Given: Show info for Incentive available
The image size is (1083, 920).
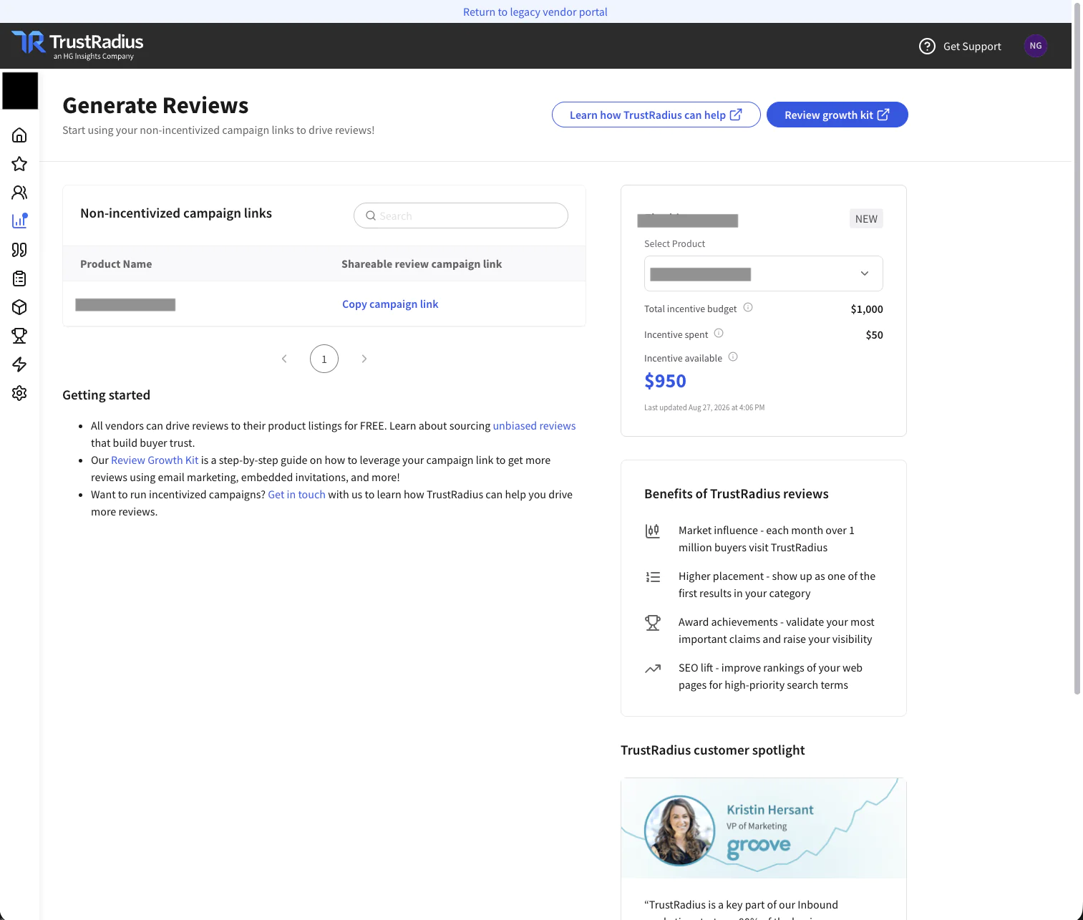Looking at the screenshot, I should 733,357.
